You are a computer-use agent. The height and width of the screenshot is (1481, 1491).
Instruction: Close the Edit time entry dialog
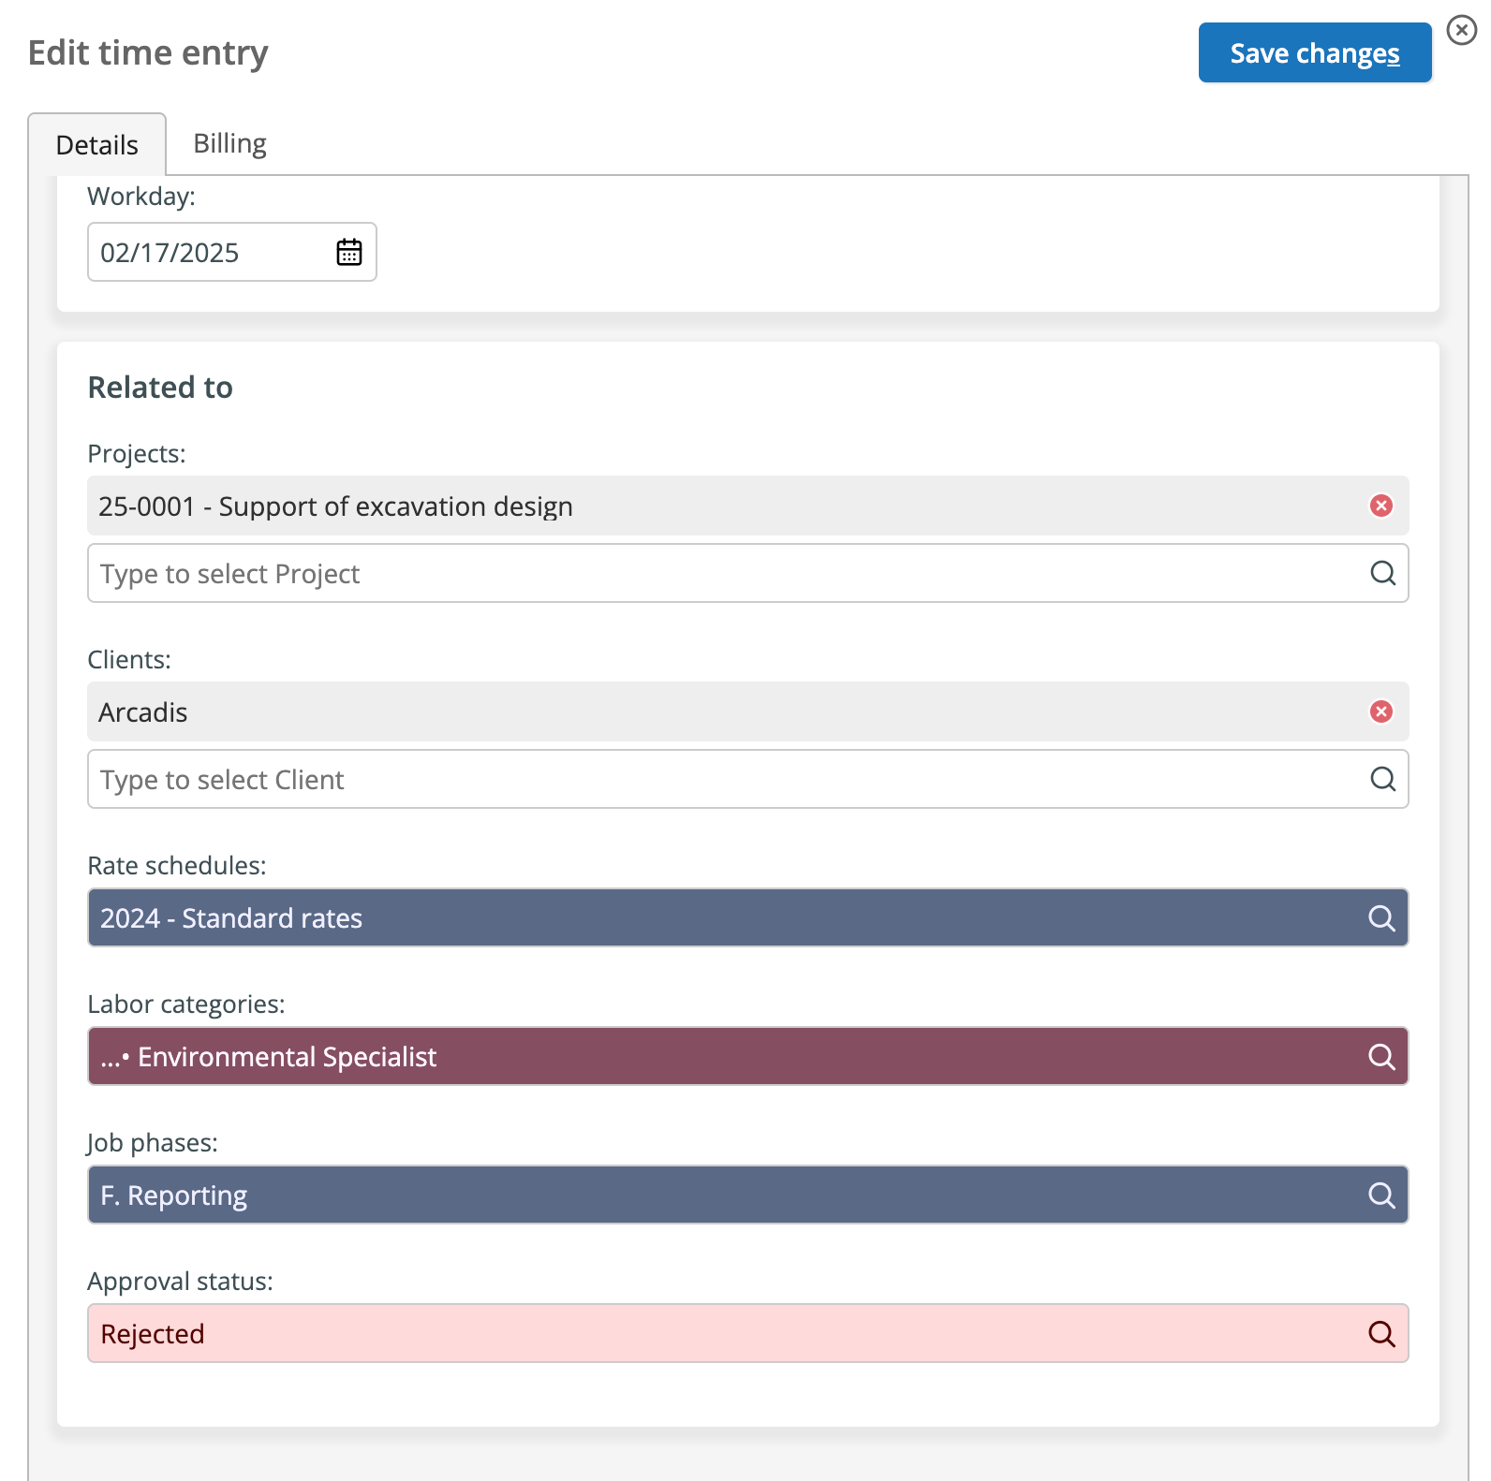[1461, 30]
